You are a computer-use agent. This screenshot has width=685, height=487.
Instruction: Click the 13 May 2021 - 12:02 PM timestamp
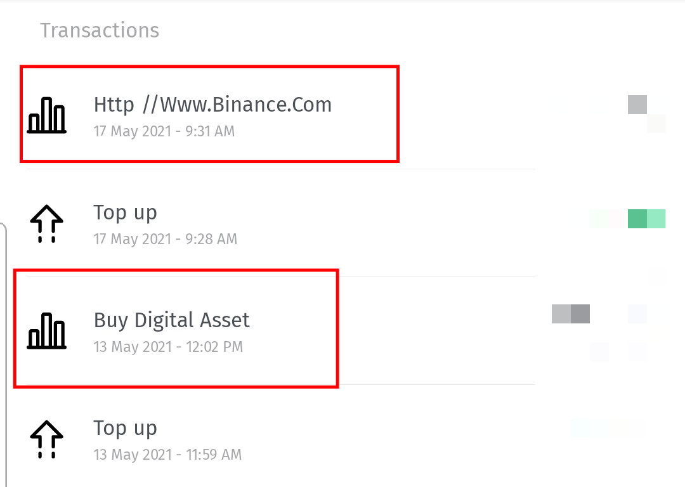168,347
